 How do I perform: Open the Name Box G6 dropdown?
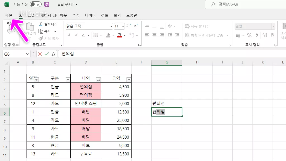click(28, 54)
